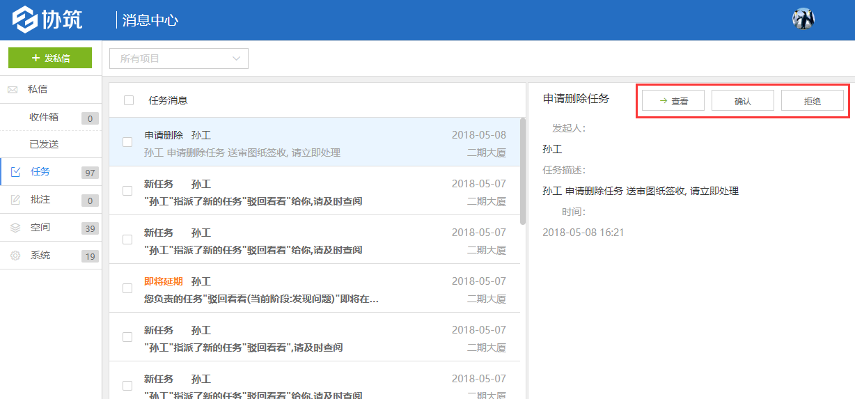Open the 即将延期 task message
The height and width of the screenshot is (399, 855).
point(279,289)
